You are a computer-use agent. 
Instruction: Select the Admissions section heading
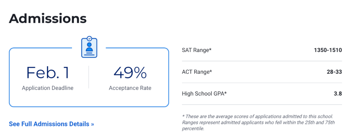(x=48, y=19)
